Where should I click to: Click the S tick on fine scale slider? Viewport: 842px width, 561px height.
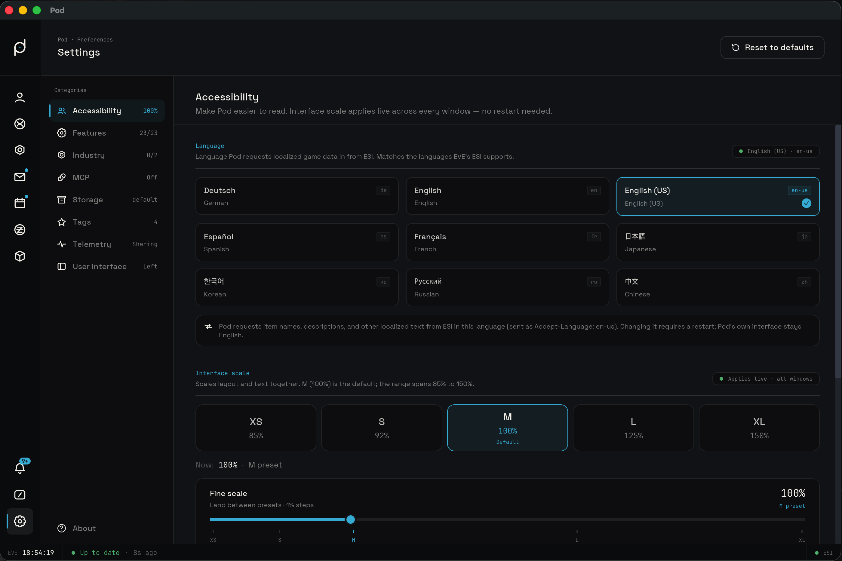tap(279, 536)
